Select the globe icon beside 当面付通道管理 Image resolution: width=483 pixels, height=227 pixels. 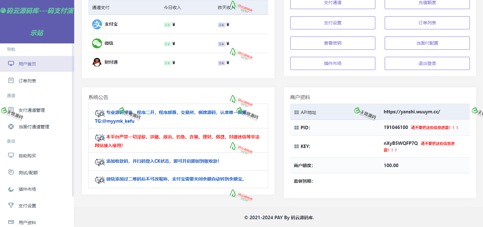click(x=12, y=126)
